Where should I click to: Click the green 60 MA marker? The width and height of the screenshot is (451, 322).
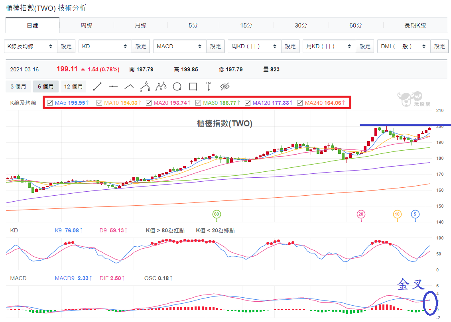217,214
